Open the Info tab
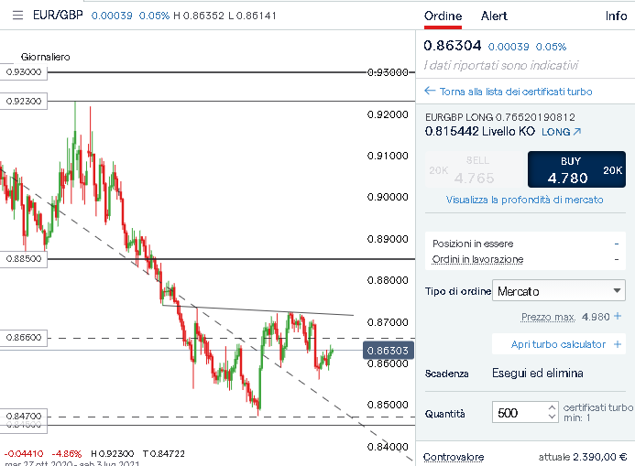Screen dimensions: 635x466 (x=616, y=16)
